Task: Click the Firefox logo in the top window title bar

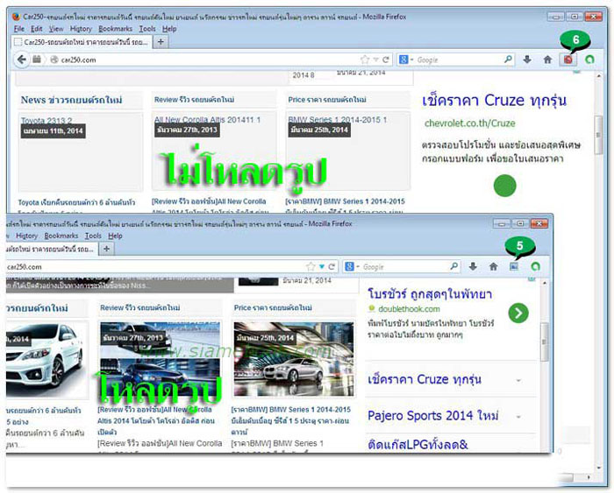Action: click(x=16, y=17)
